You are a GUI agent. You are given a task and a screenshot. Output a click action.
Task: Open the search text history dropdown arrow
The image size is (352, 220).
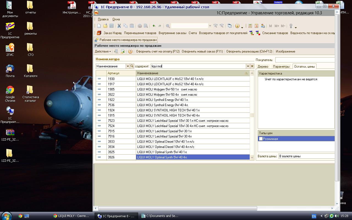tap(248, 66)
